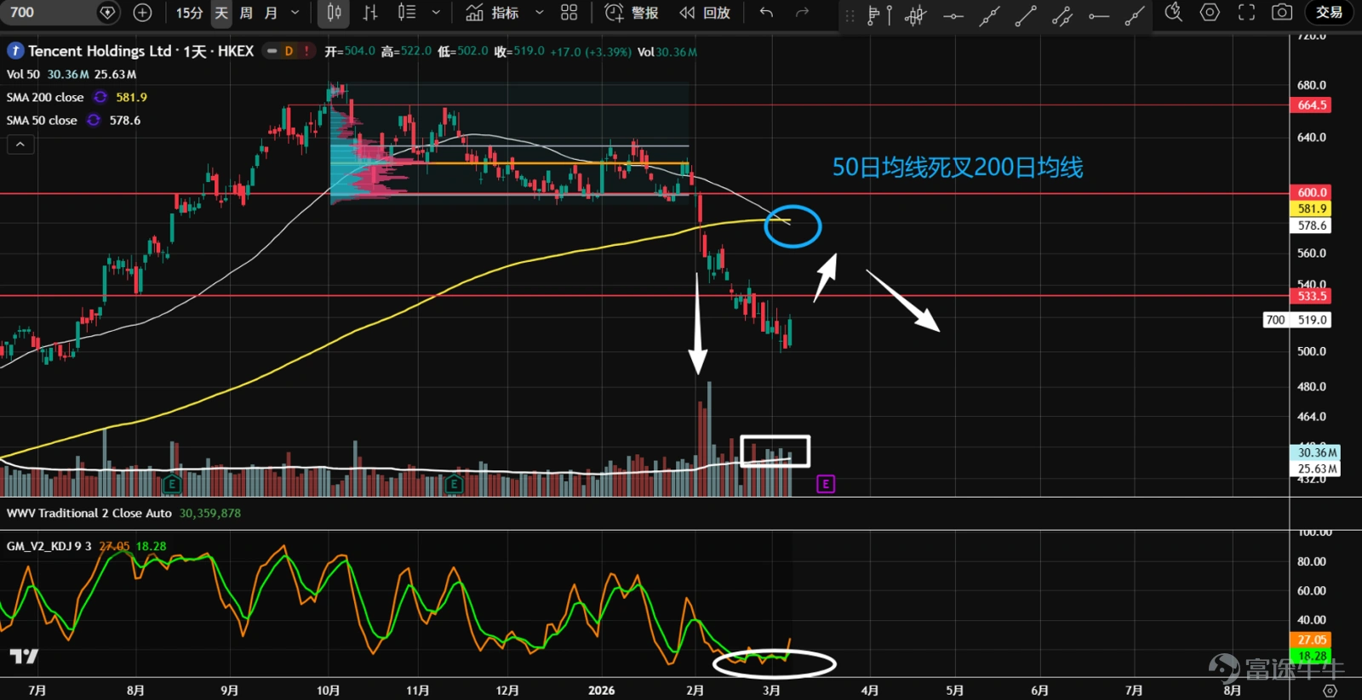The height and width of the screenshot is (700, 1362).
Task: Select the parallel channel drawing tool
Action: click(x=1062, y=15)
